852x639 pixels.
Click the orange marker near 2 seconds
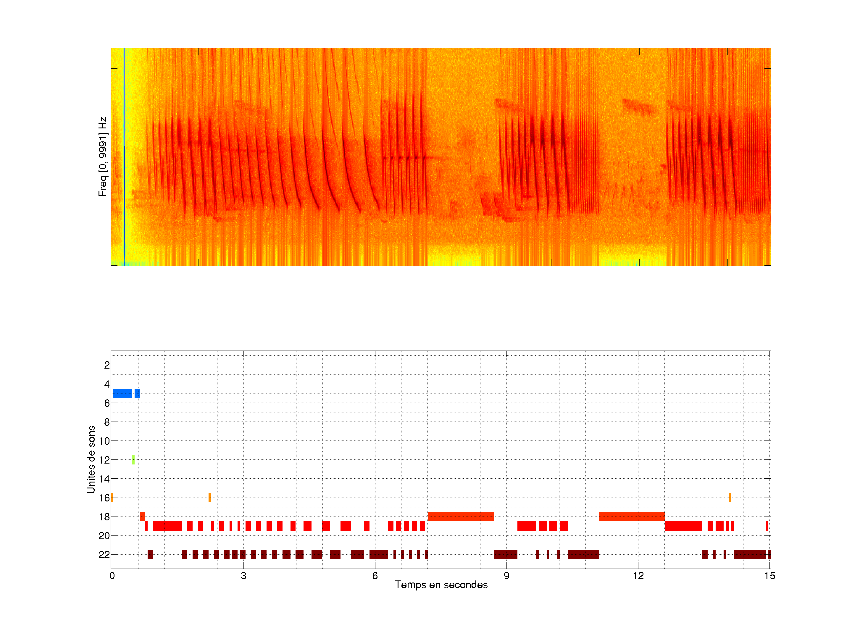pos(209,497)
